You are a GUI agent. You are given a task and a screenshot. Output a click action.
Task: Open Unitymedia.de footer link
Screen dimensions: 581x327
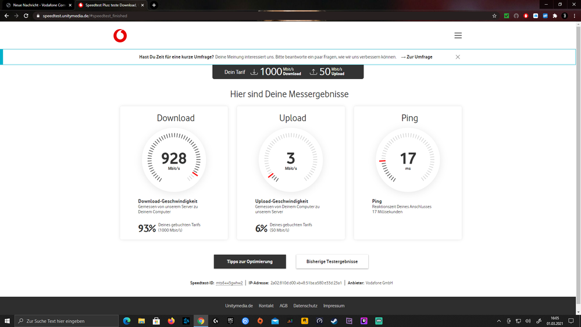[239, 306]
